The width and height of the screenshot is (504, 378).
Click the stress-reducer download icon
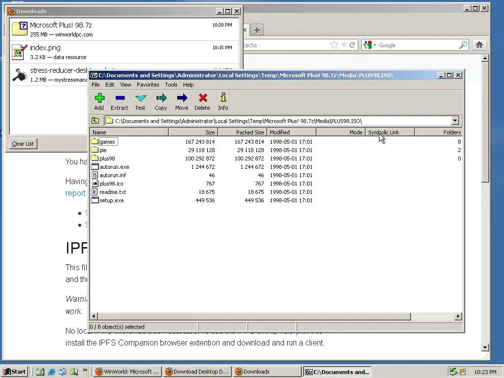[20, 74]
